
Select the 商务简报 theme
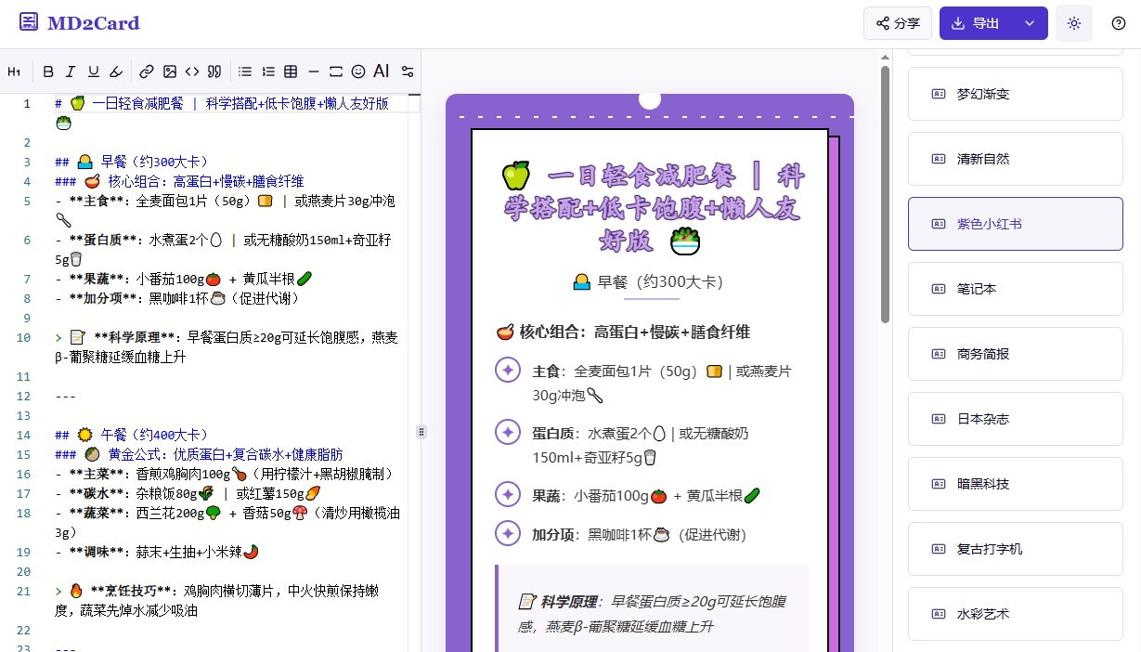1016,354
